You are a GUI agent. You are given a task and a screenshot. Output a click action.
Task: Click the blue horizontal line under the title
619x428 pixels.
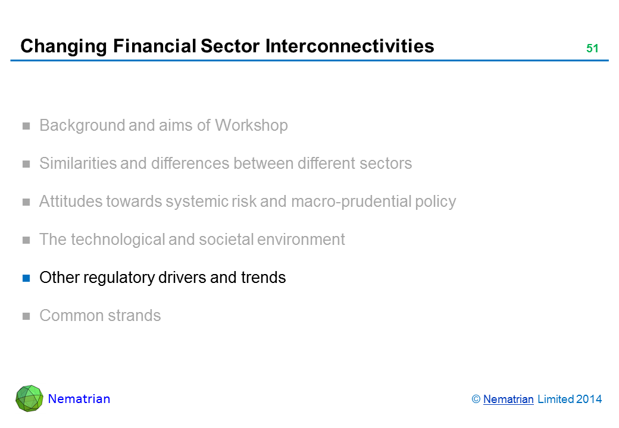pos(309,61)
